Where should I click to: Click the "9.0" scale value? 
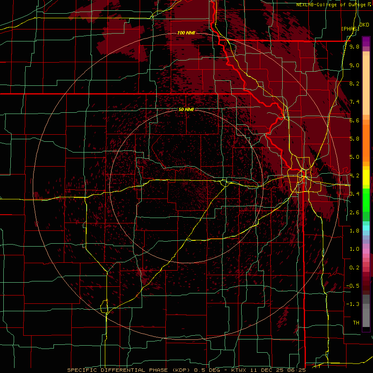click(x=354, y=65)
